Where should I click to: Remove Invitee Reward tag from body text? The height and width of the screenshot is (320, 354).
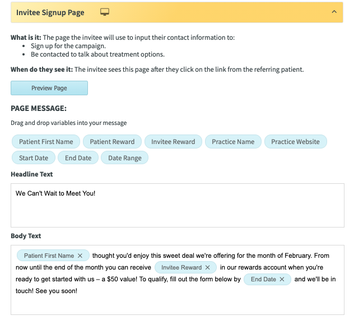coord(207,267)
